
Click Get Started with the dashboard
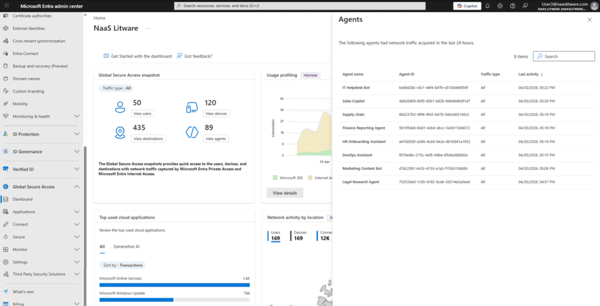point(137,56)
